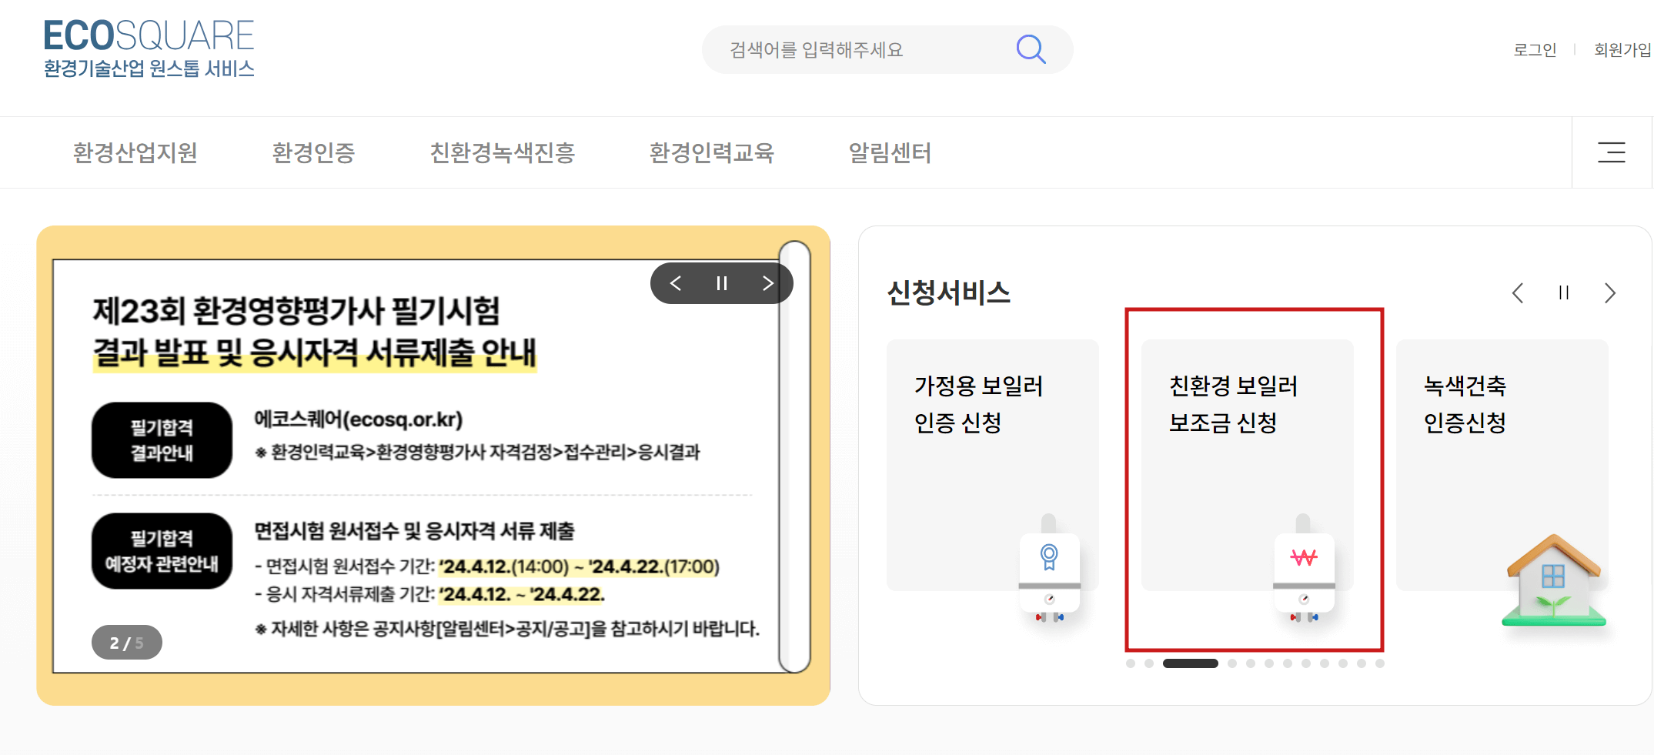Go back with banner previous arrow
This screenshot has height=755, width=1654.
click(x=675, y=282)
